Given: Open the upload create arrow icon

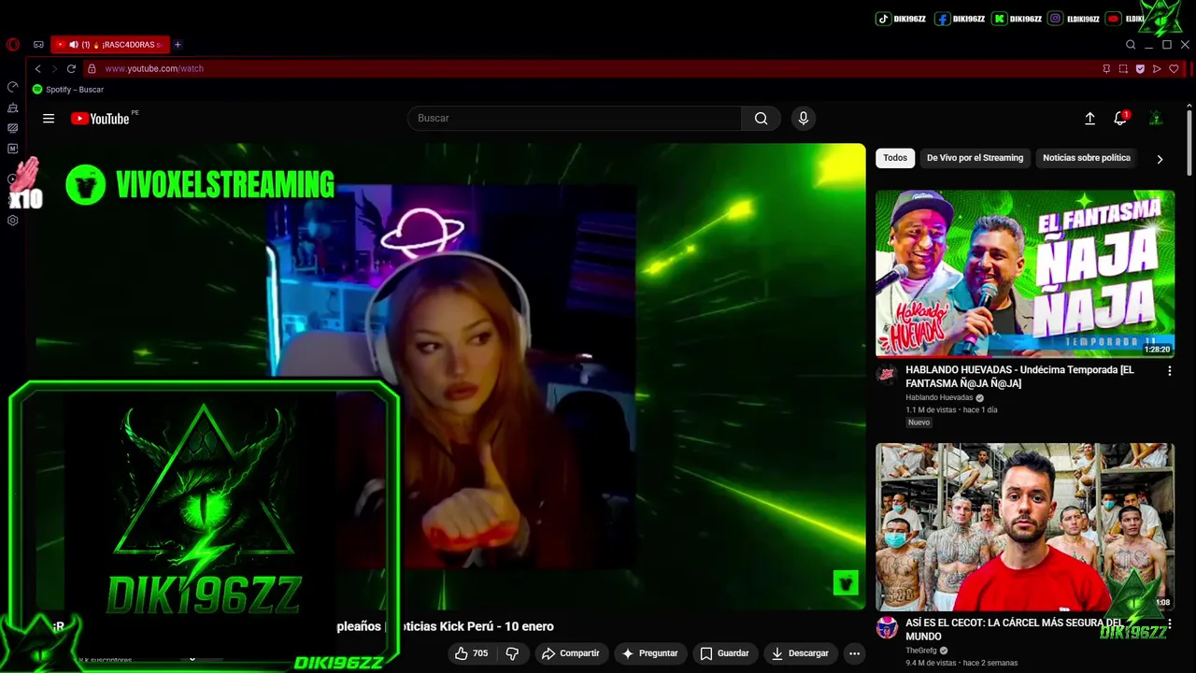Looking at the screenshot, I should pos(1089,118).
